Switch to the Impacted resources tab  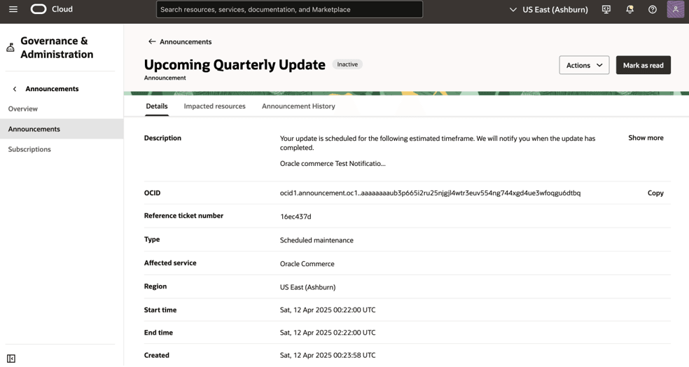tap(214, 106)
